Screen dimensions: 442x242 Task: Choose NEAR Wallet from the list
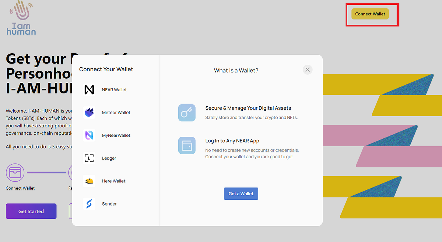click(114, 90)
